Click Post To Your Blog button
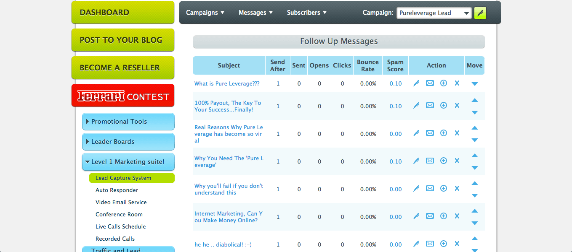 click(123, 40)
